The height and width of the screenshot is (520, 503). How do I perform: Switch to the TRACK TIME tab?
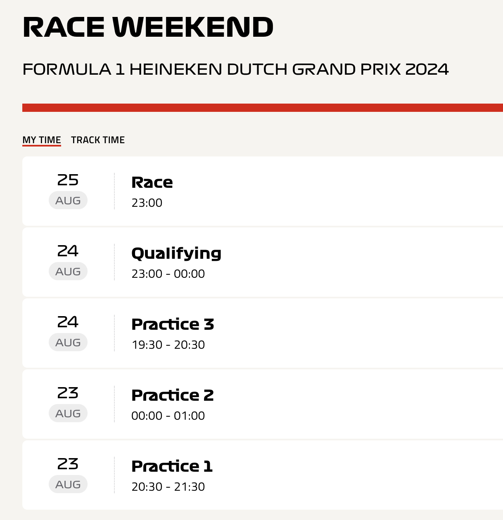point(98,140)
